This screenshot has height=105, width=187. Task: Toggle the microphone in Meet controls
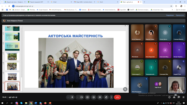click(72, 97)
